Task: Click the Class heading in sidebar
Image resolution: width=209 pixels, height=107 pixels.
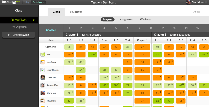Action: pyautogui.click(x=19, y=11)
